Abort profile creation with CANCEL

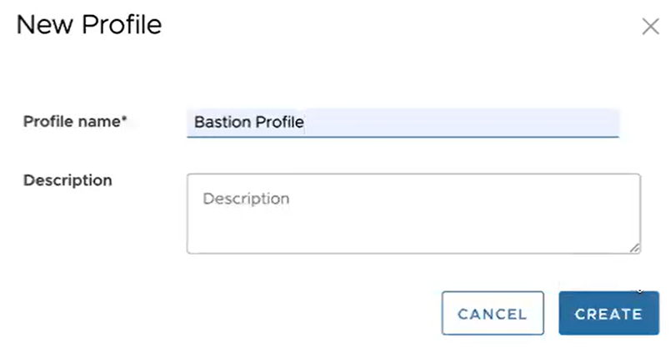493,314
